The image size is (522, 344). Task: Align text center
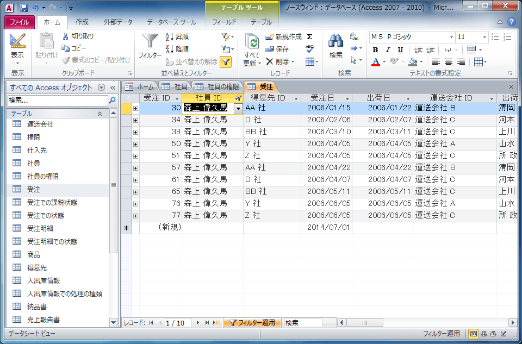coord(449,61)
